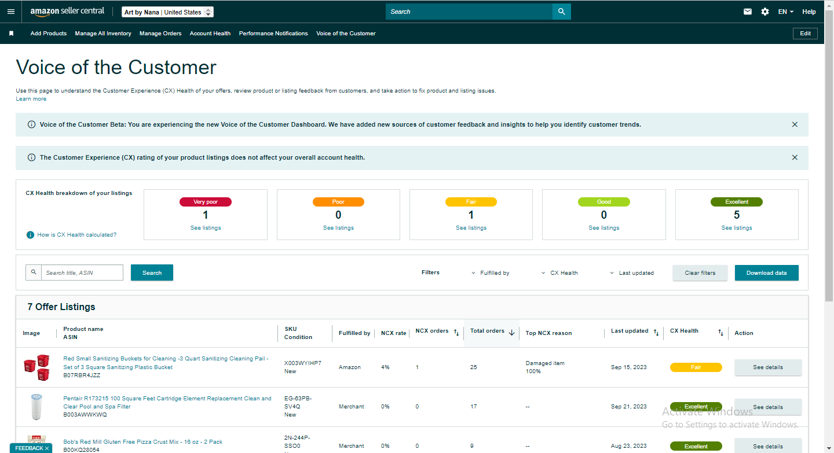This screenshot has width=834, height=453.
Task: Sort by NCX orders column arrows
Action: 456,333
